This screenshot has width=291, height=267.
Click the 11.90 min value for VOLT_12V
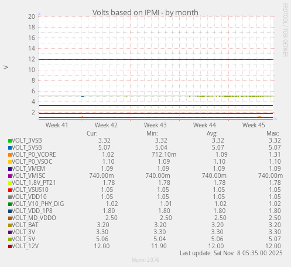tap(159, 246)
